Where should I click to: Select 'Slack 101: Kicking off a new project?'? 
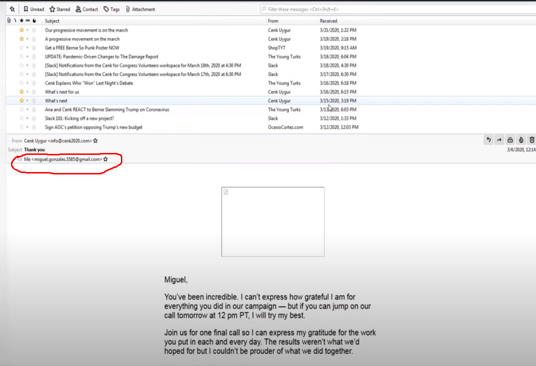[79, 118]
